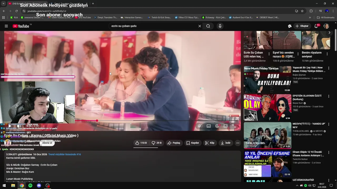
Task: Open Spotify from the taskbar
Action: [30, 186]
